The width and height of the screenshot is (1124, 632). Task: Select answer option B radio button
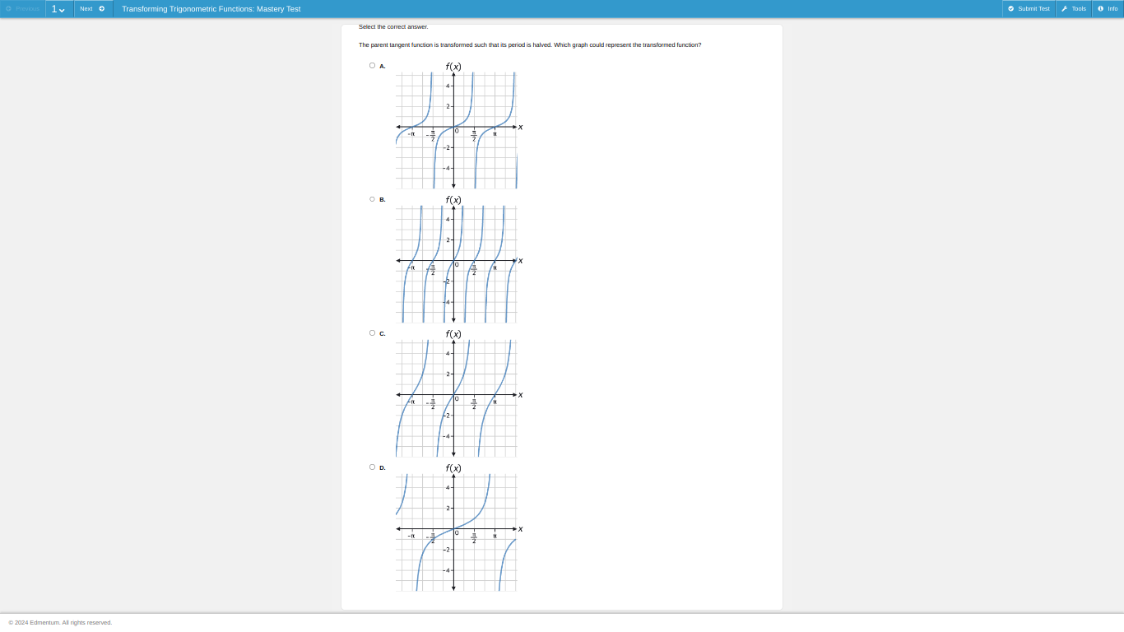coord(372,199)
